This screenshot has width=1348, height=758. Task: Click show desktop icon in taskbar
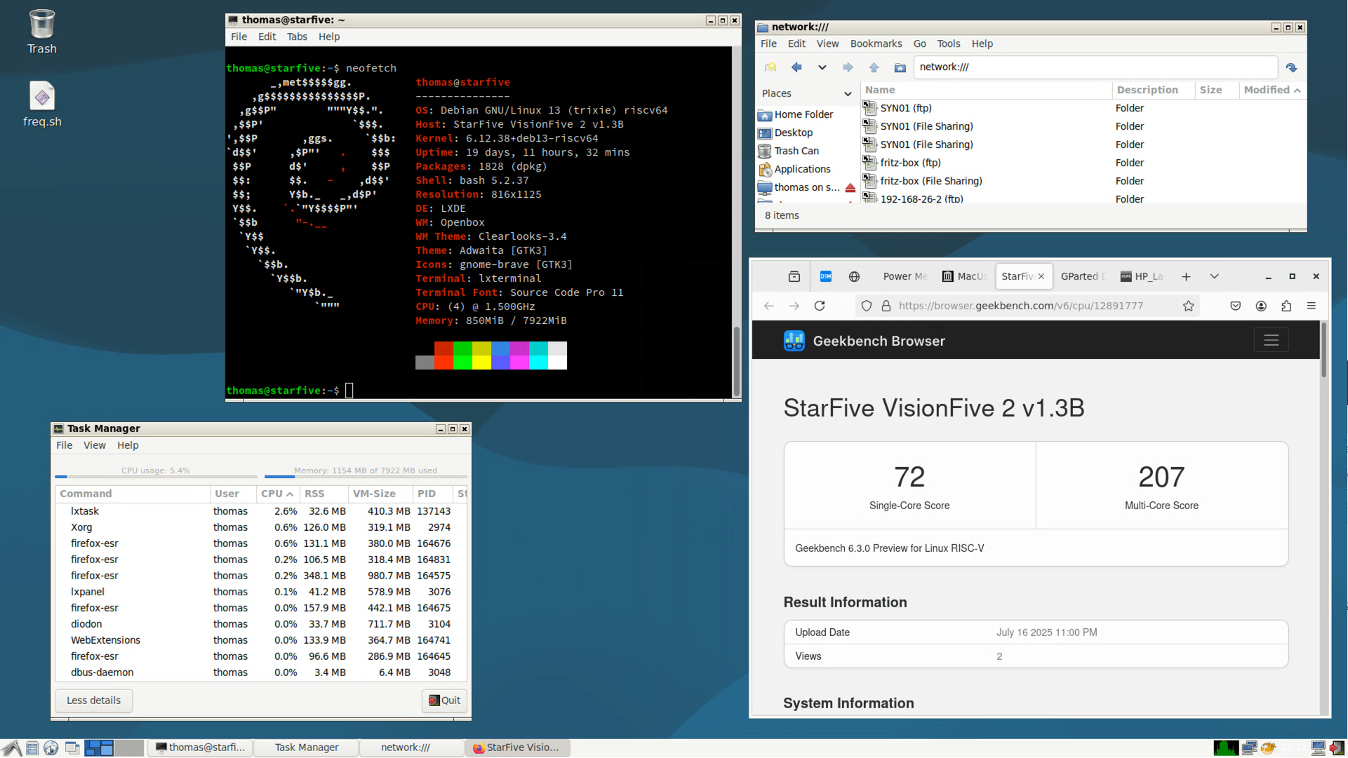(72, 747)
